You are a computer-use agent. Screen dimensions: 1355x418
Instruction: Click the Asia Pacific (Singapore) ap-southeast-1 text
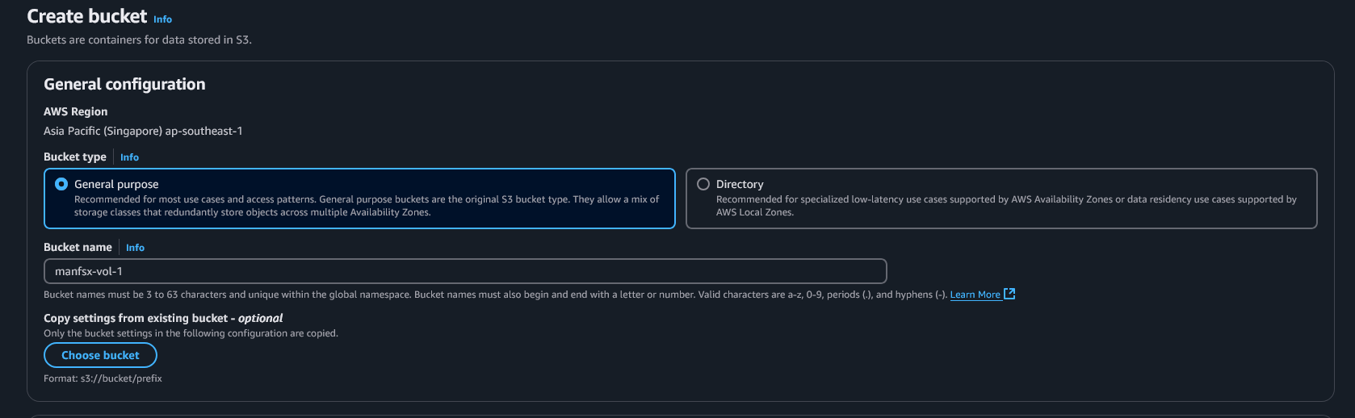click(143, 131)
